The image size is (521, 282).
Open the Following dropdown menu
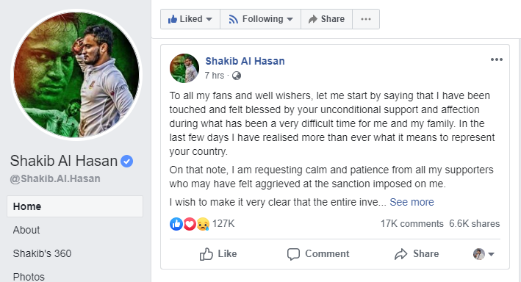pyautogui.click(x=260, y=19)
